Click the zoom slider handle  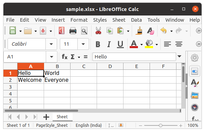pyautogui.click(x=161, y=125)
